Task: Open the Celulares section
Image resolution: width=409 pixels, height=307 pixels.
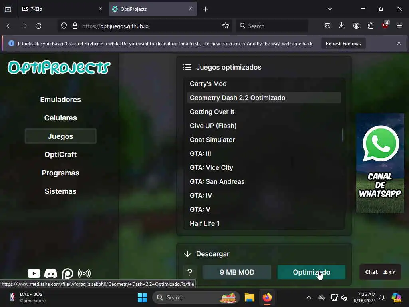Action: 61,118
